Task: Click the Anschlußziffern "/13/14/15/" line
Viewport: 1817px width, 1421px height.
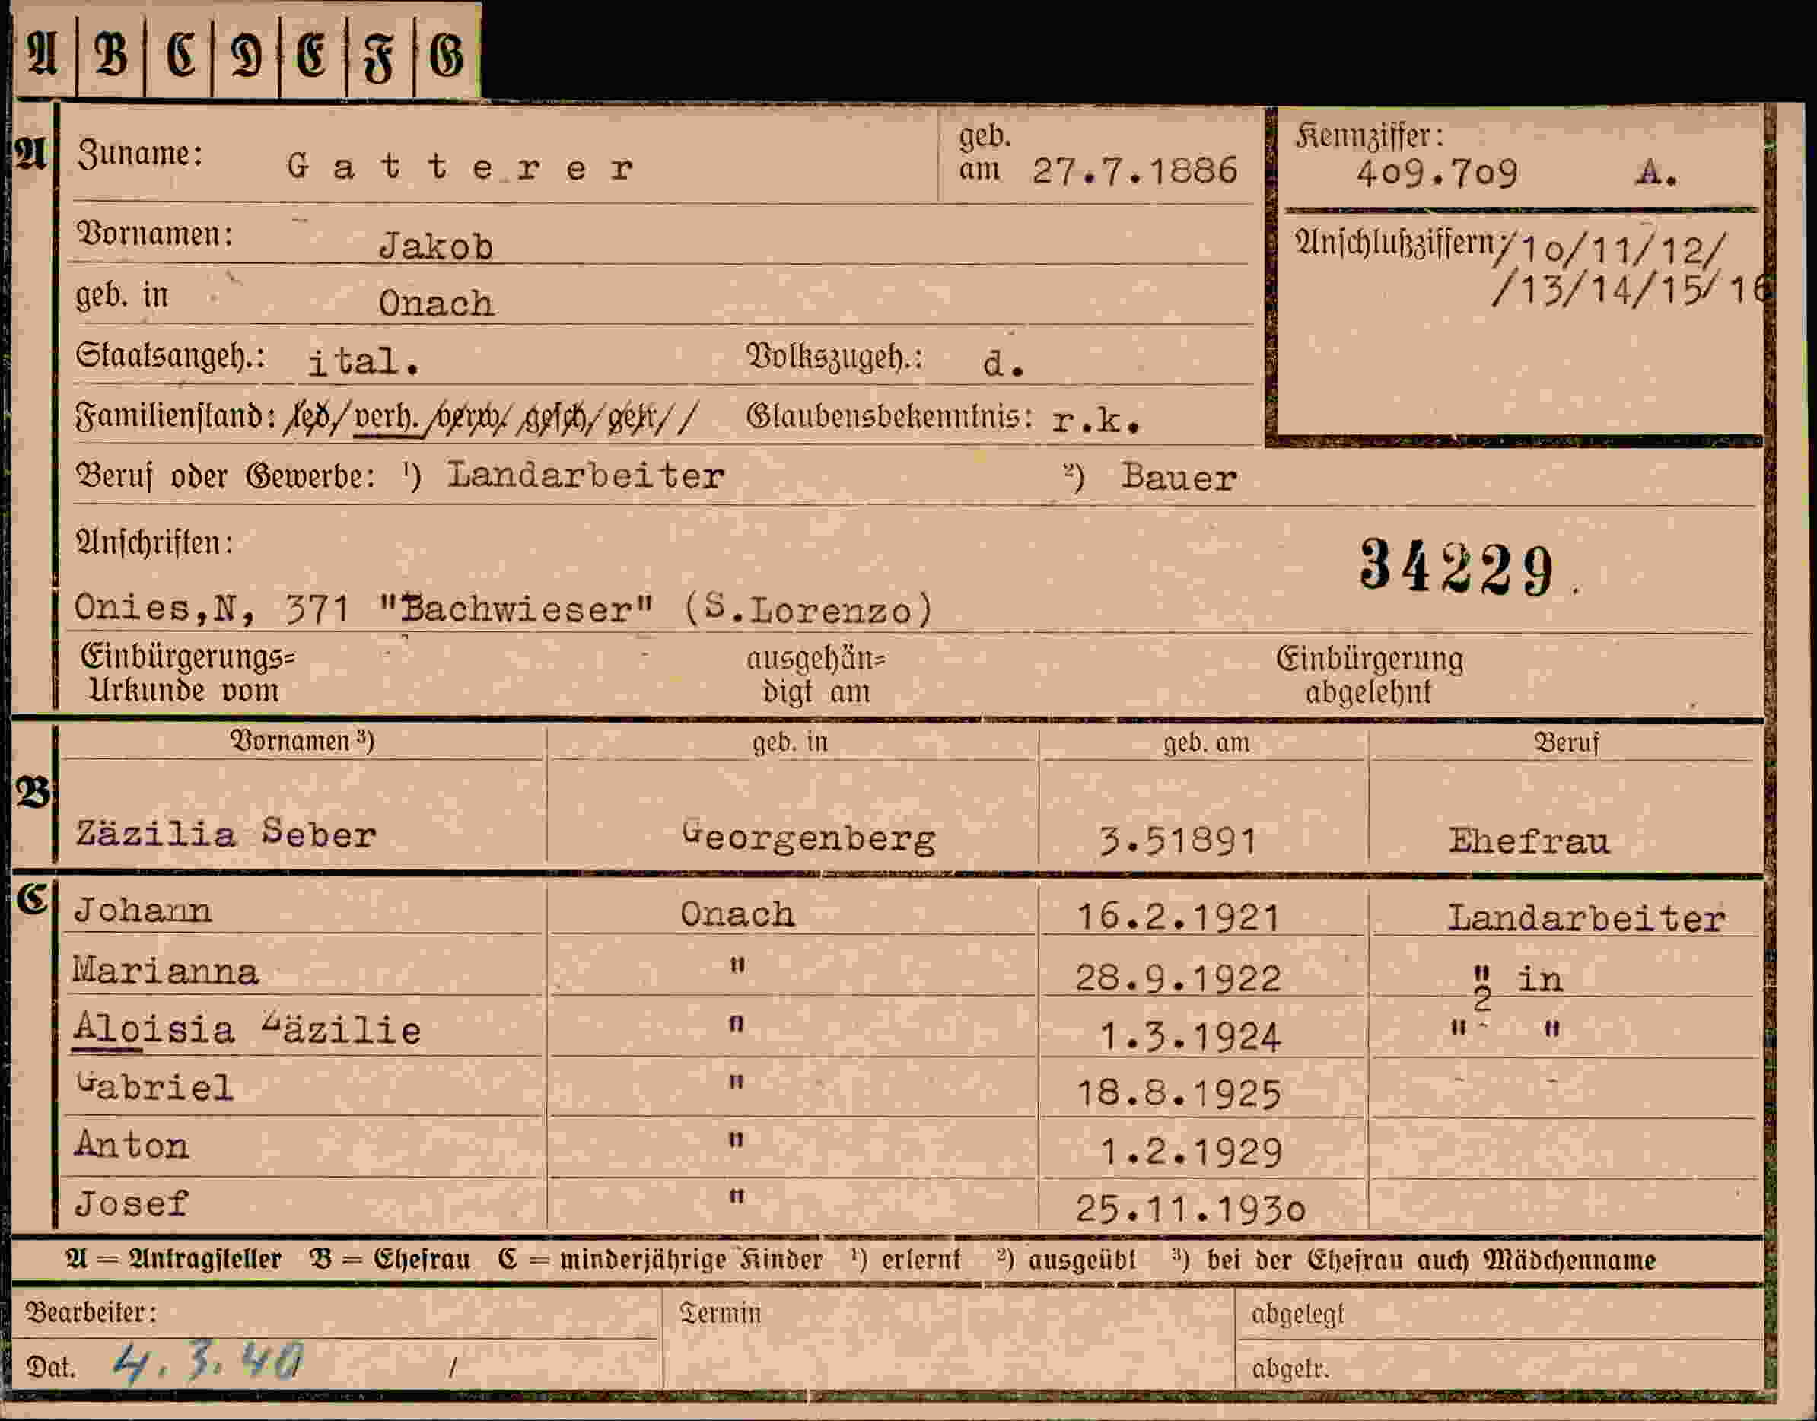Action: point(1605,291)
